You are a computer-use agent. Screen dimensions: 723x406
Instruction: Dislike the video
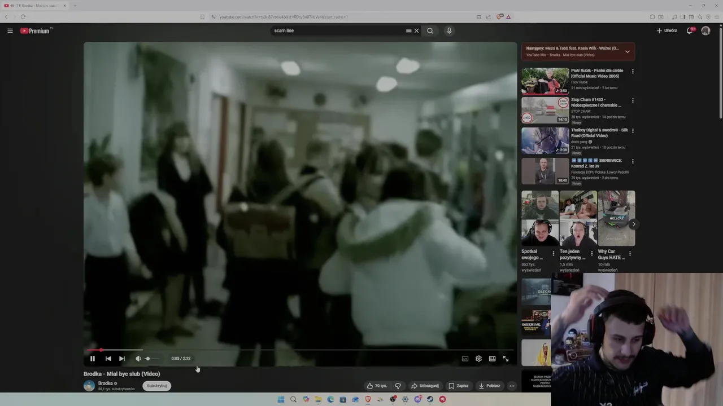click(398, 386)
